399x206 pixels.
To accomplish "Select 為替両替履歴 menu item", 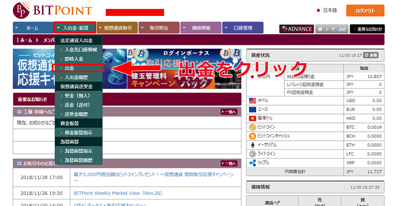I will click(79, 160).
